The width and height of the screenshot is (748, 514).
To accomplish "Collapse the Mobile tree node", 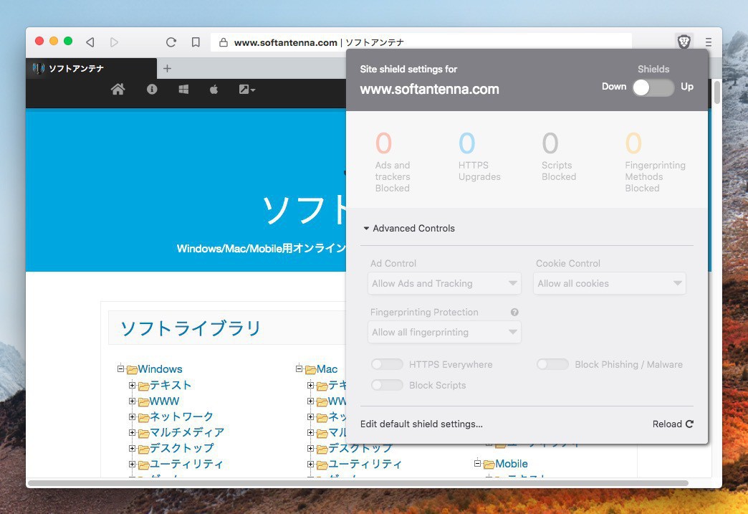I will [x=477, y=463].
